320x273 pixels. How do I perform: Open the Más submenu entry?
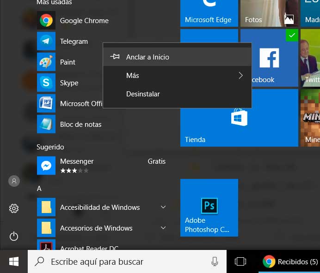pyautogui.click(x=177, y=76)
